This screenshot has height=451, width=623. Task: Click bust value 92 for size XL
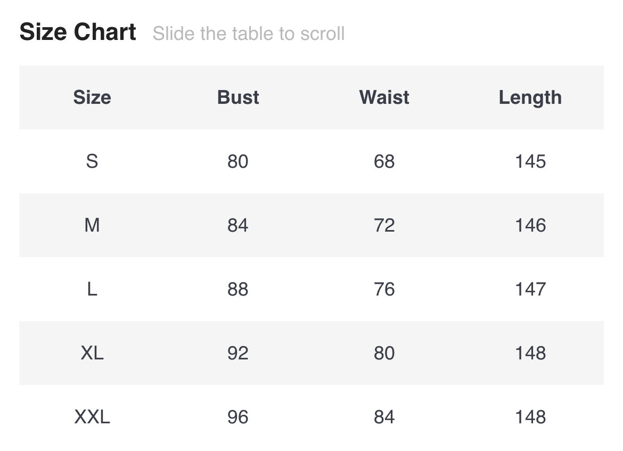238,353
